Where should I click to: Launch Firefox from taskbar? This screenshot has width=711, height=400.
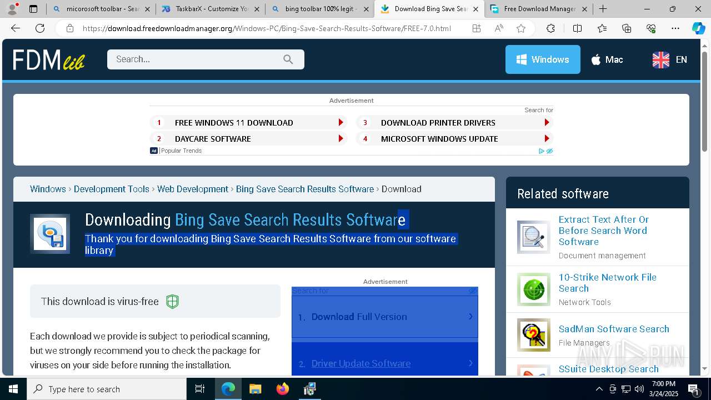click(283, 389)
